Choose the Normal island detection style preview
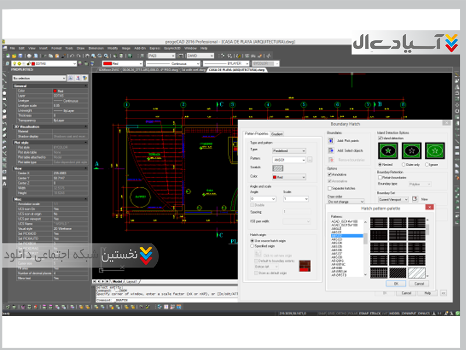Screen dimensions: 466x350 click(x=389, y=150)
